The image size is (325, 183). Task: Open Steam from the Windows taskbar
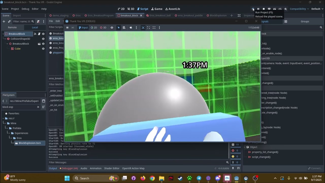coord(180,178)
